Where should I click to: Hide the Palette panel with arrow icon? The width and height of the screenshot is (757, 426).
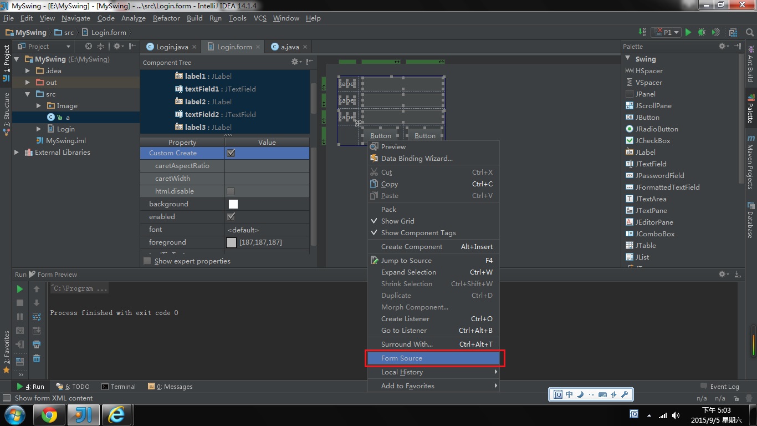tap(738, 47)
